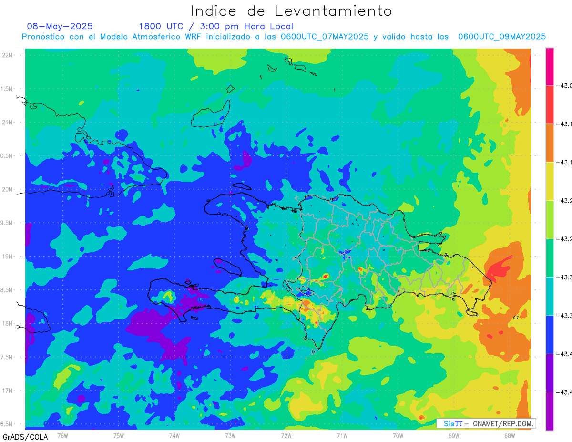This screenshot has width=572, height=442.
Task: Click the '-43.0' legend value
Action: (x=565, y=86)
